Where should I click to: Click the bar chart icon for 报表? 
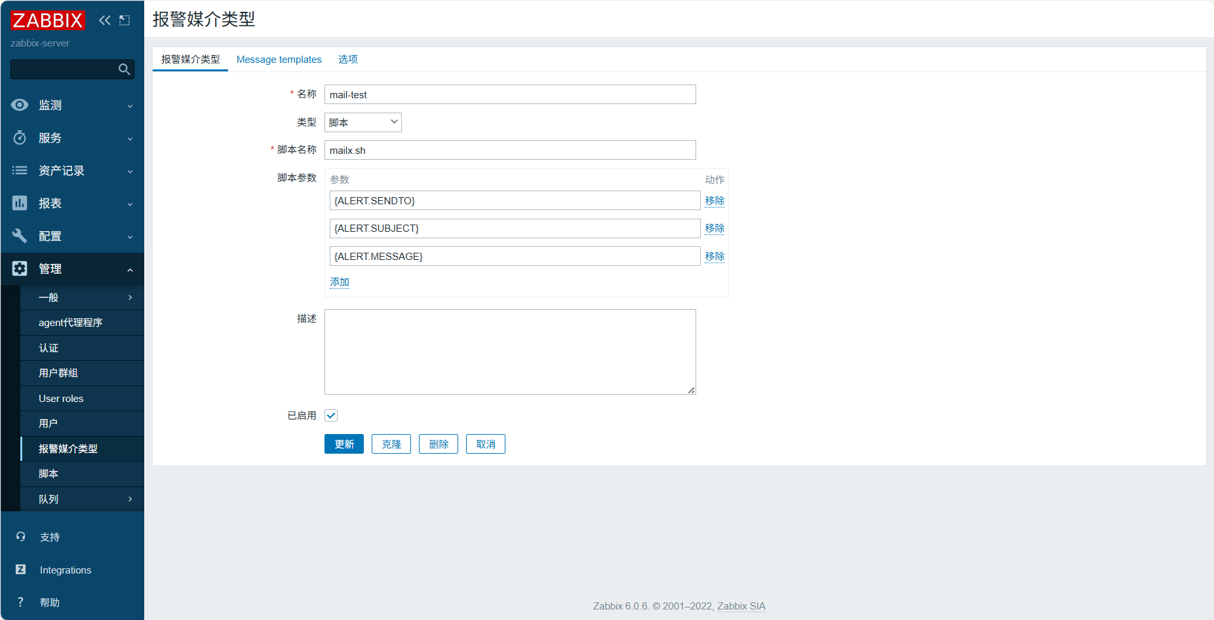click(x=20, y=203)
